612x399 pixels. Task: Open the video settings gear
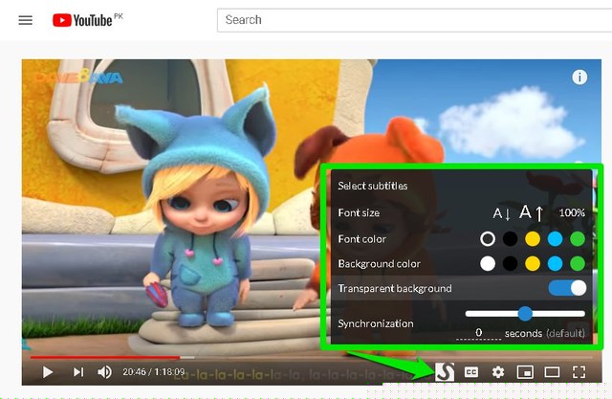coord(497,372)
